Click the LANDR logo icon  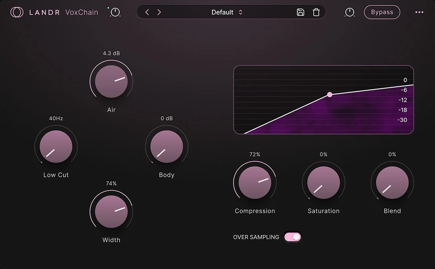coord(17,12)
